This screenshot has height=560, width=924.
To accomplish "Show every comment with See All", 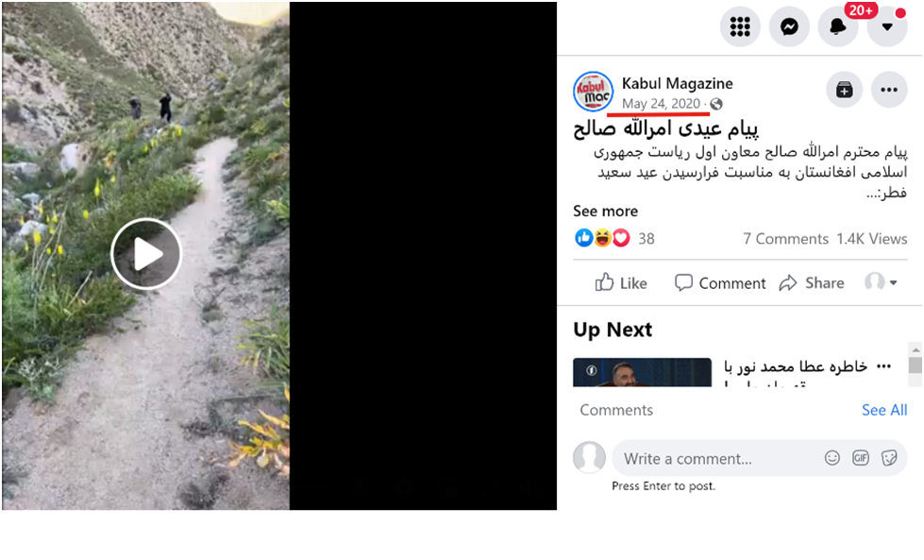I will pos(884,410).
